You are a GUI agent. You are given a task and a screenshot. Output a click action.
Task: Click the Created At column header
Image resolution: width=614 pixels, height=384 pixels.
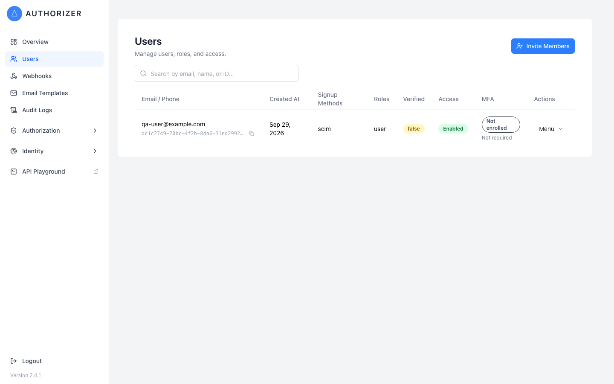pos(284,99)
